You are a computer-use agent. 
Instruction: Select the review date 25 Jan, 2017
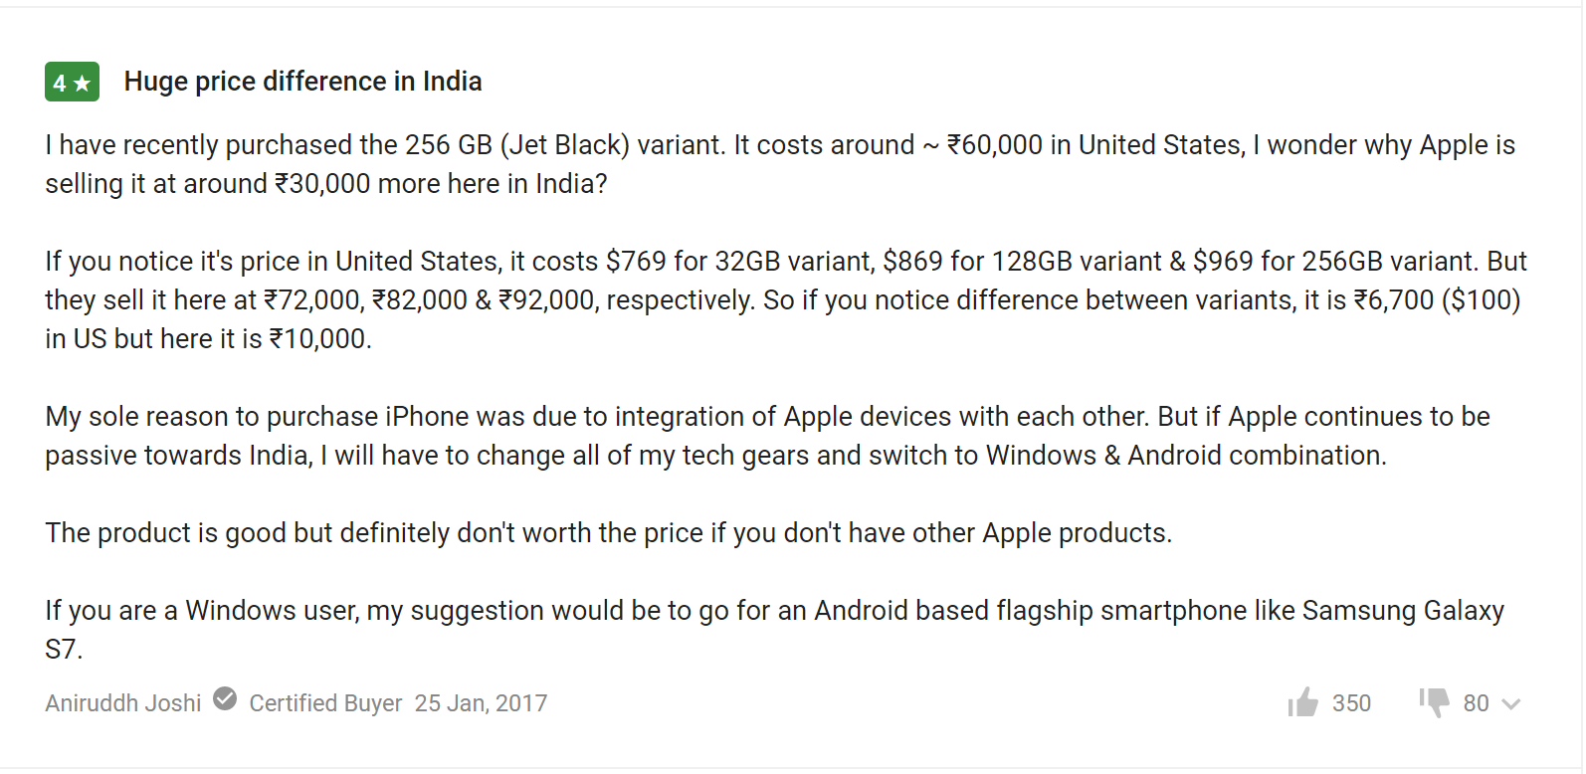(x=481, y=703)
